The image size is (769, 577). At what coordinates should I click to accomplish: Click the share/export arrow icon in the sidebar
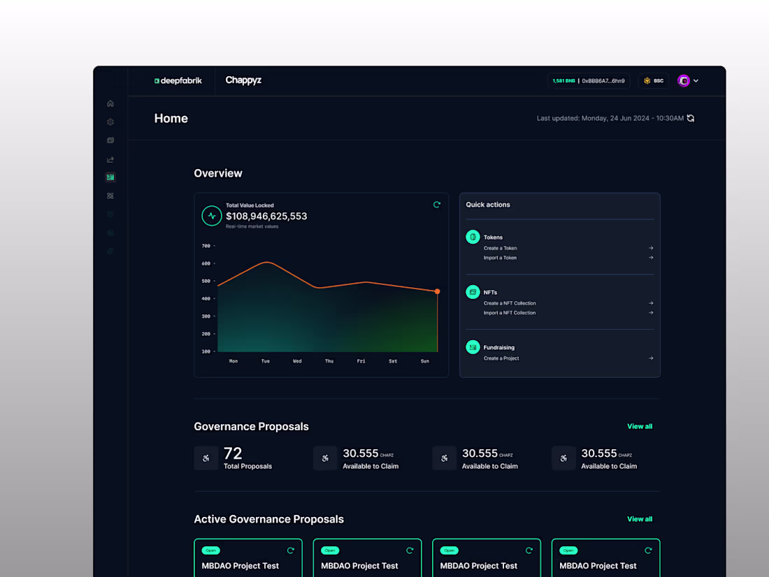[110, 159]
